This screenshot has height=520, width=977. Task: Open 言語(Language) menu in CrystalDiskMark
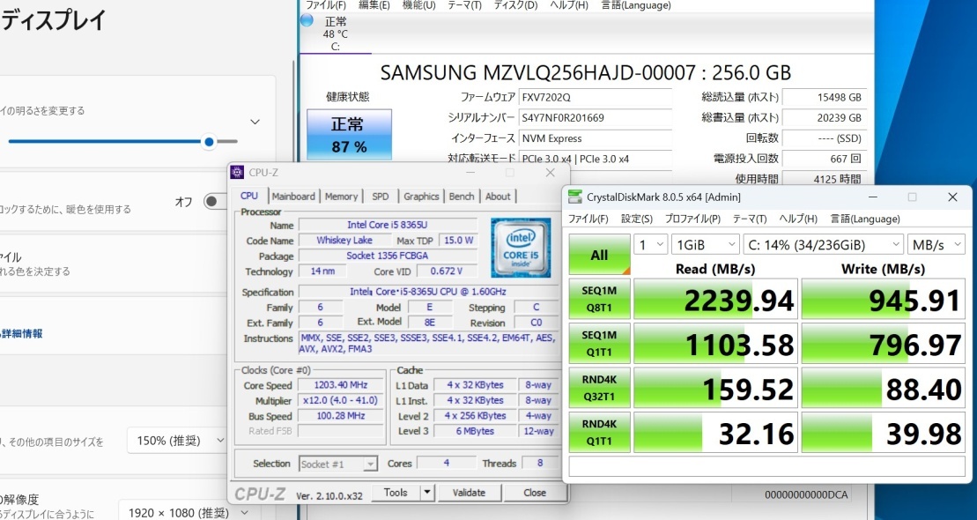click(865, 219)
